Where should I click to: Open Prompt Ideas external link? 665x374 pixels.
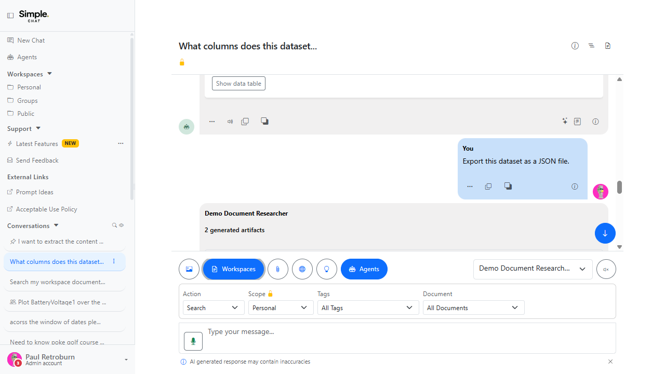[x=30, y=192]
